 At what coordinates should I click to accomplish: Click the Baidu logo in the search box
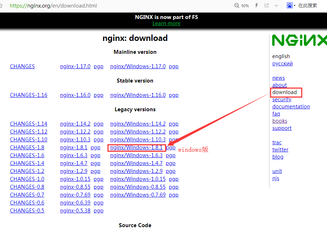(x=290, y=5)
